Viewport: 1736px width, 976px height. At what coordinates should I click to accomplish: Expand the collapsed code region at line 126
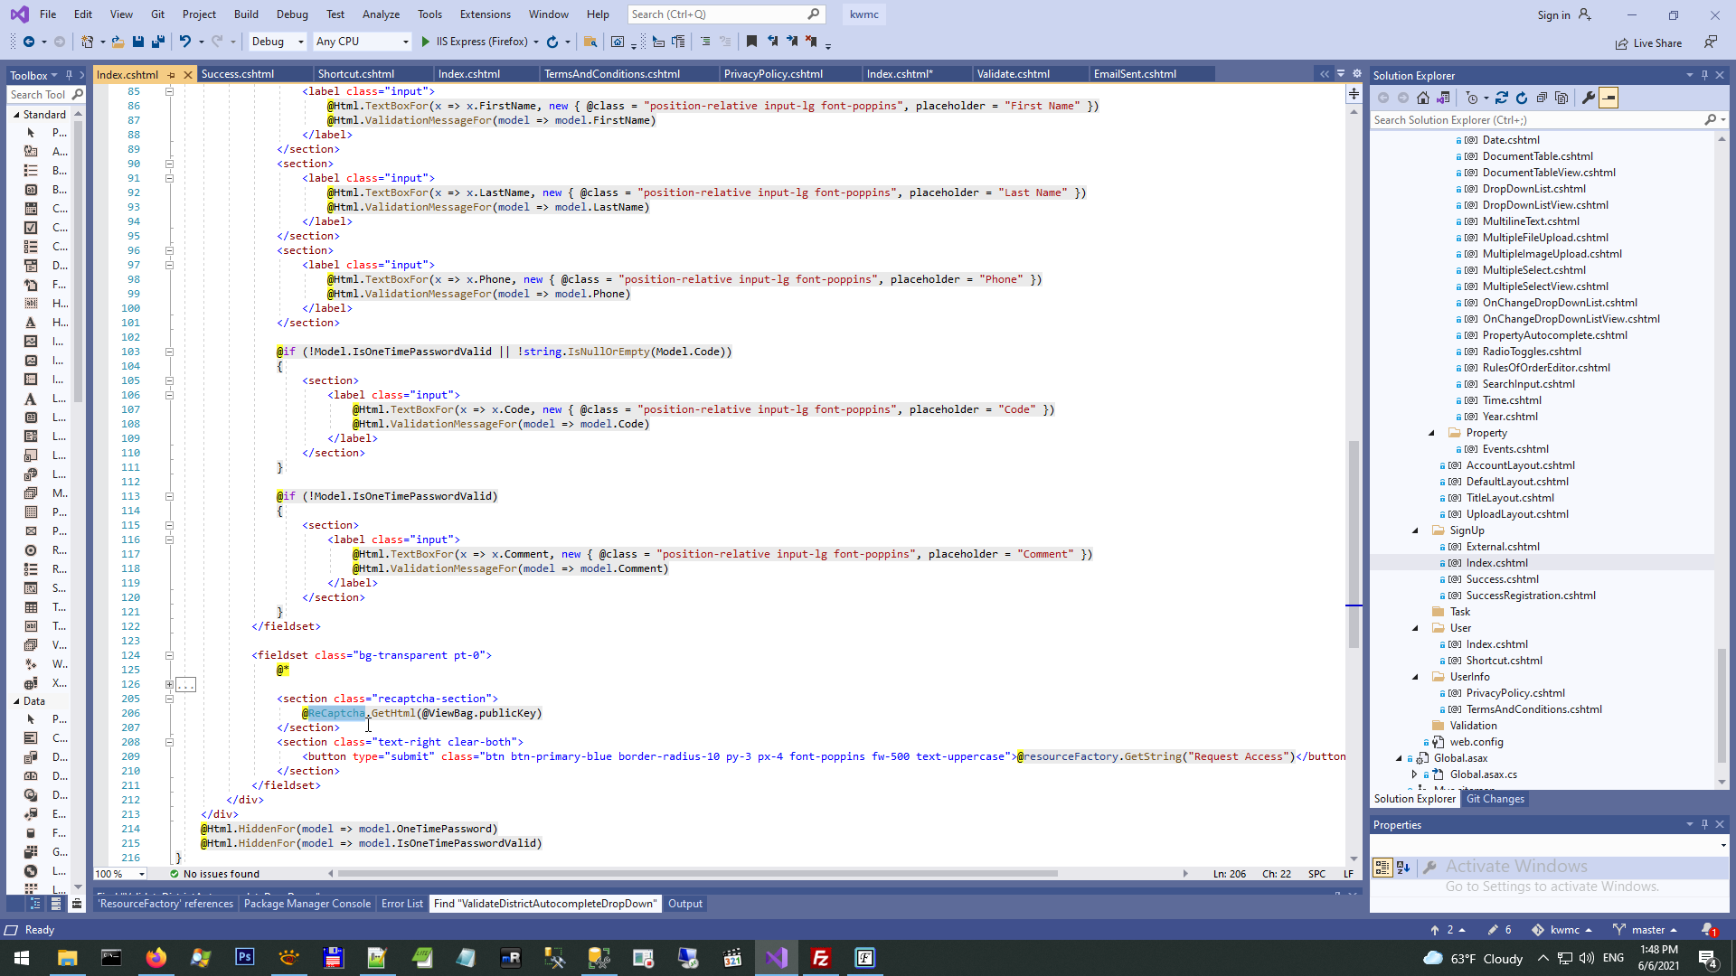click(169, 684)
